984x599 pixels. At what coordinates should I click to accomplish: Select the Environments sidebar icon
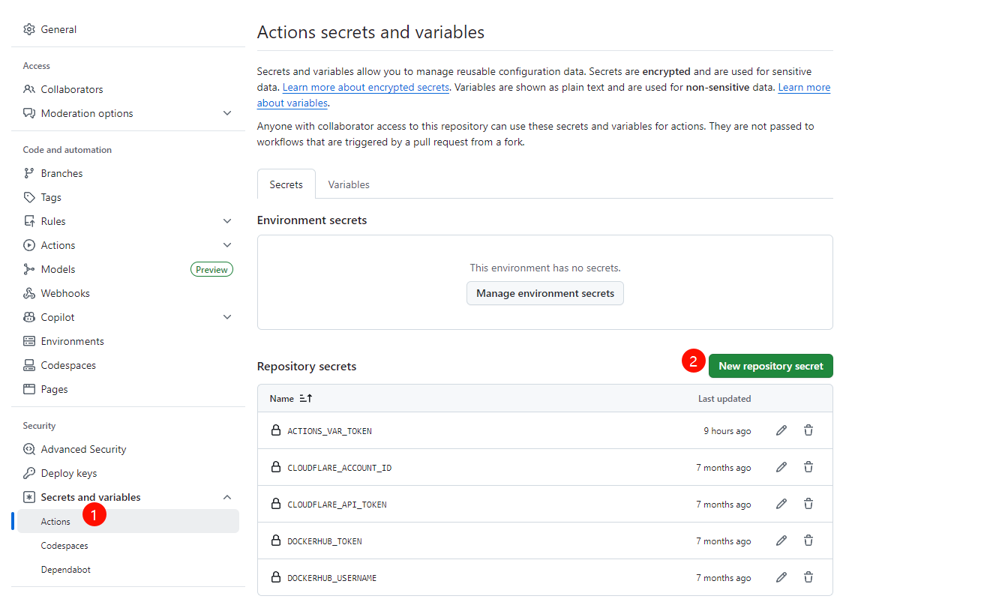coord(28,340)
